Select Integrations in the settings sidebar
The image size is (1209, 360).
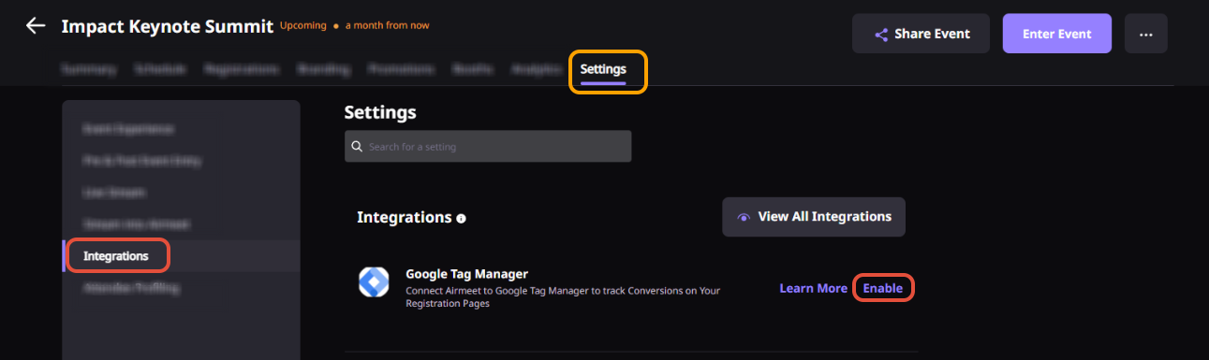point(181,255)
